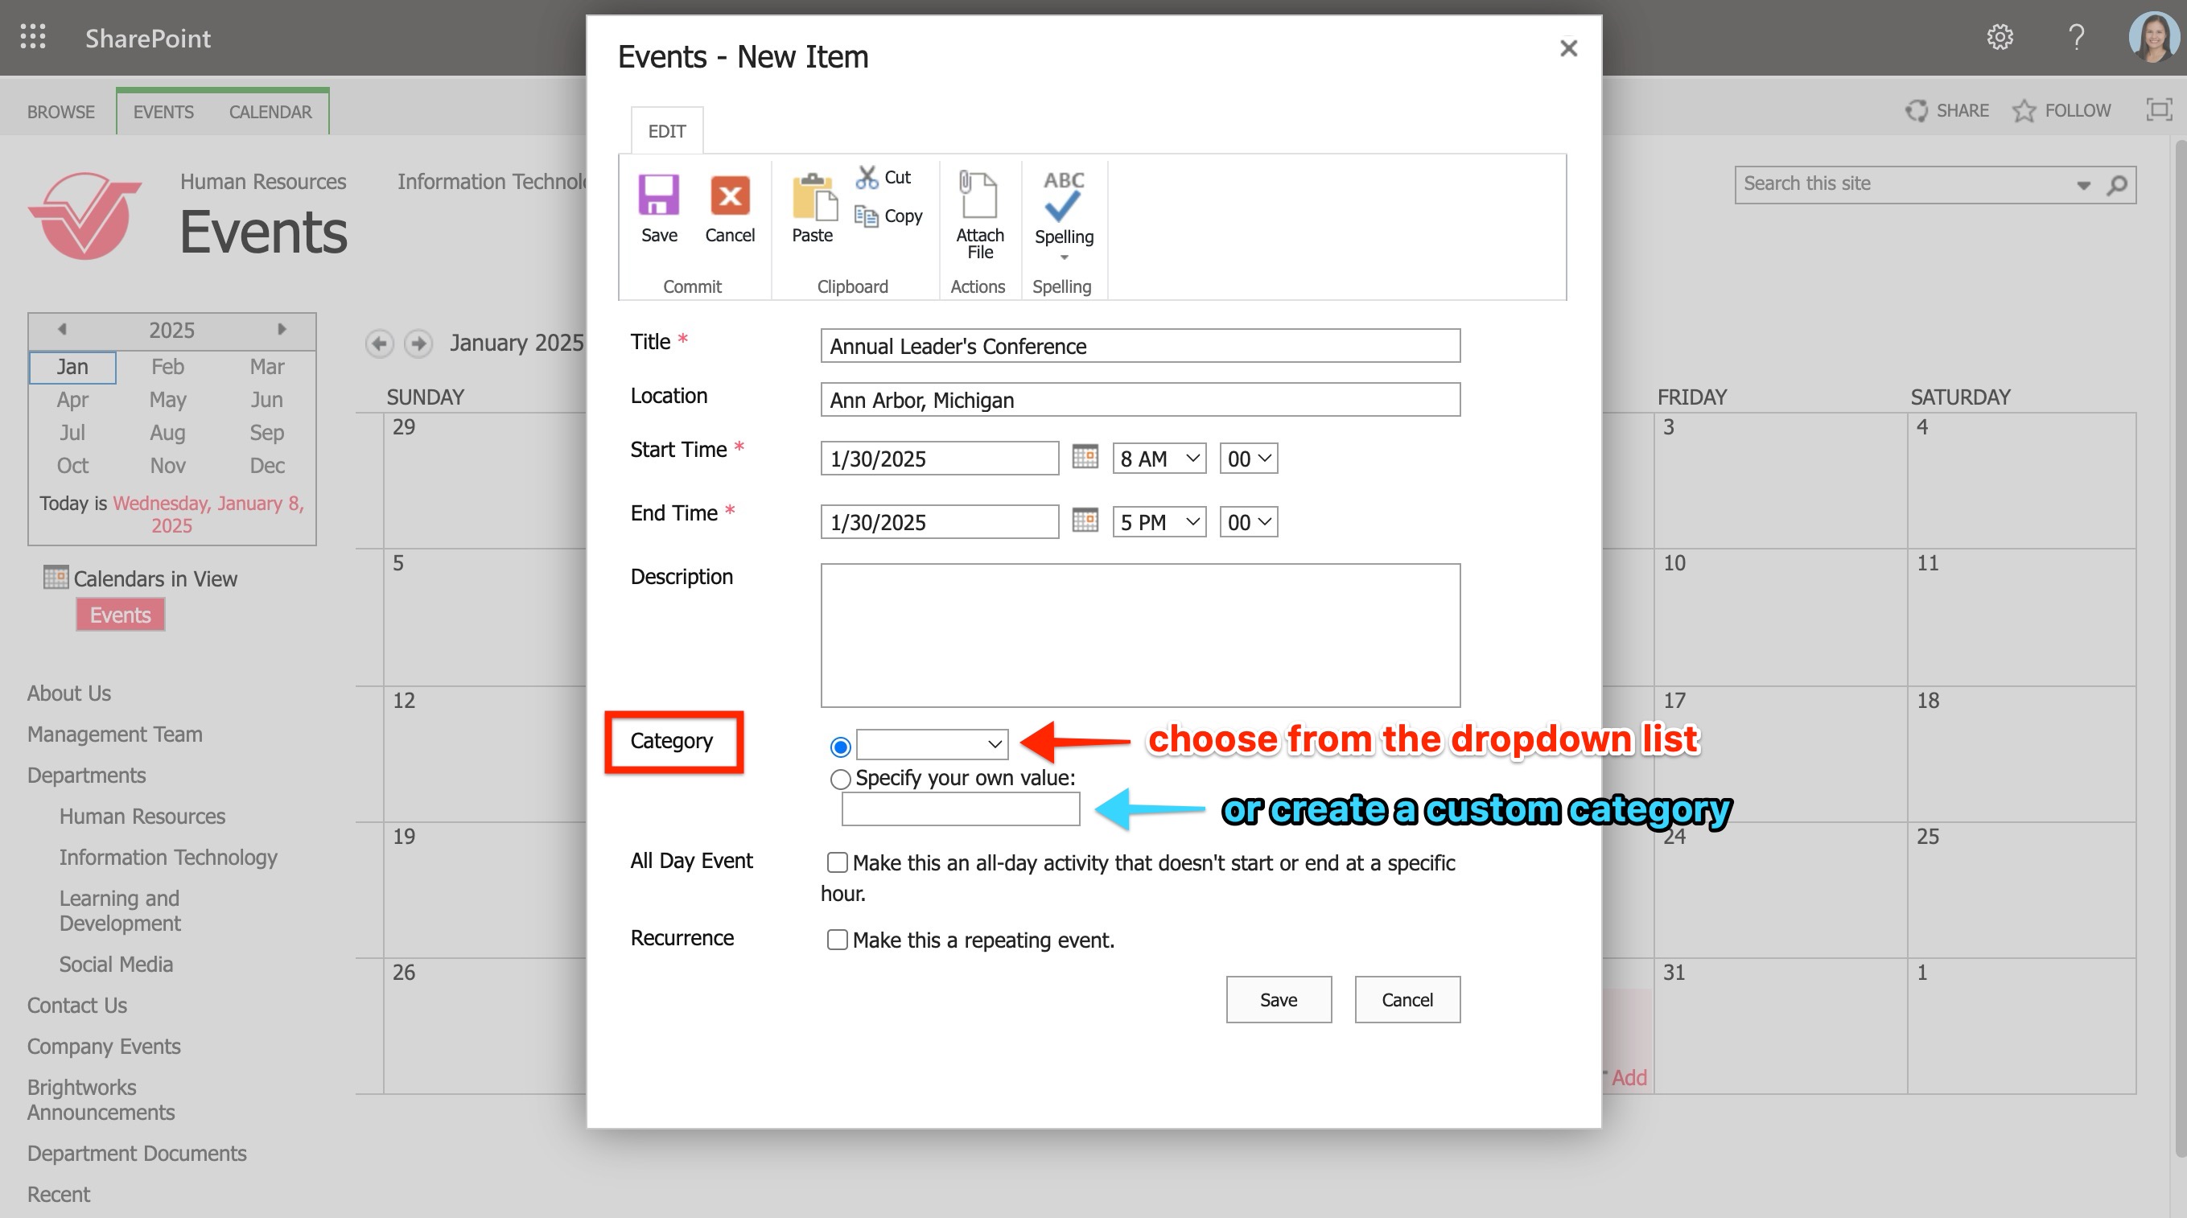This screenshot has height=1218, width=2187.
Task: Enable the 'Make this a repeating event' checkbox
Action: click(x=837, y=940)
